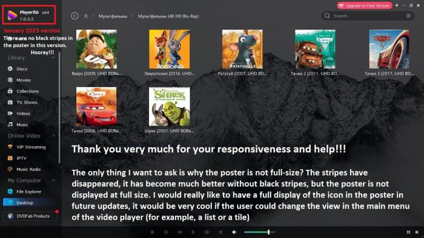The image size is (424, 238).
Task: Collapse the My Computer section
Action: point(53,181)
